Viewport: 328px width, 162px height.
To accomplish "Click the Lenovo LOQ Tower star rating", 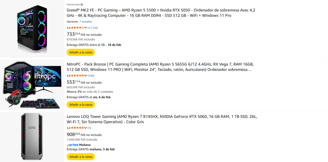I will (78, 128).
